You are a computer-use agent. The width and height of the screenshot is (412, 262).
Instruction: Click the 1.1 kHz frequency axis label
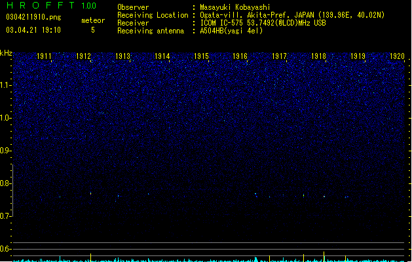tap(6, 85)
